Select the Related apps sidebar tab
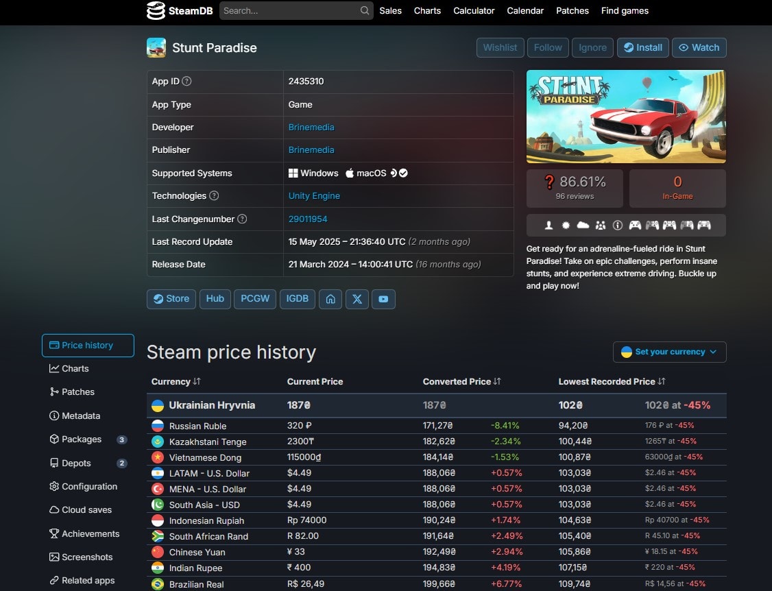 click(88, 580)
